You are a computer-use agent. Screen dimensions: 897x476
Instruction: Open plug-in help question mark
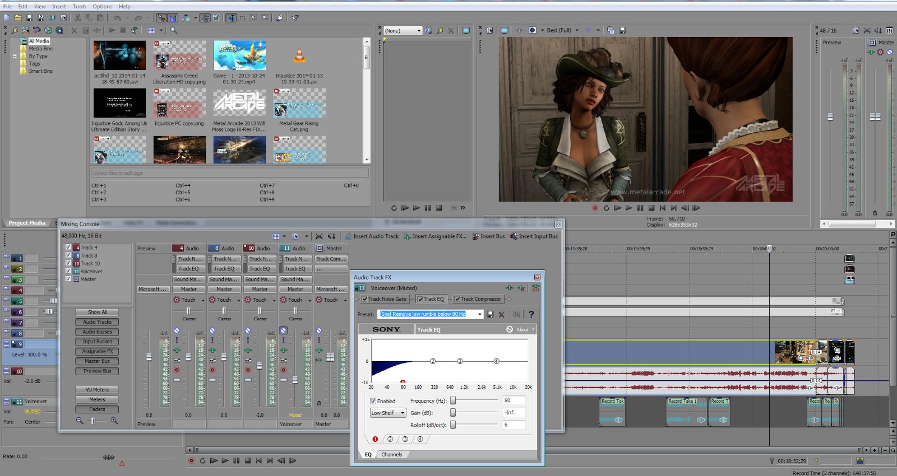point(531,314)
